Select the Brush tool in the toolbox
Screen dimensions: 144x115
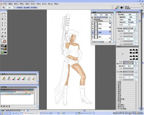point(2,13)
